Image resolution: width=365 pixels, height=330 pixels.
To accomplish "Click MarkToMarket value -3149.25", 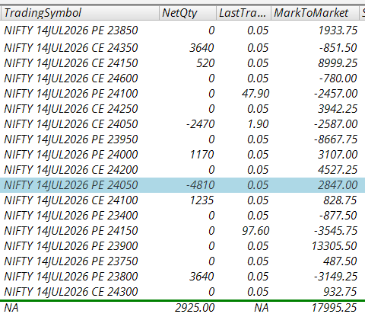I will (x=335, y=277).
